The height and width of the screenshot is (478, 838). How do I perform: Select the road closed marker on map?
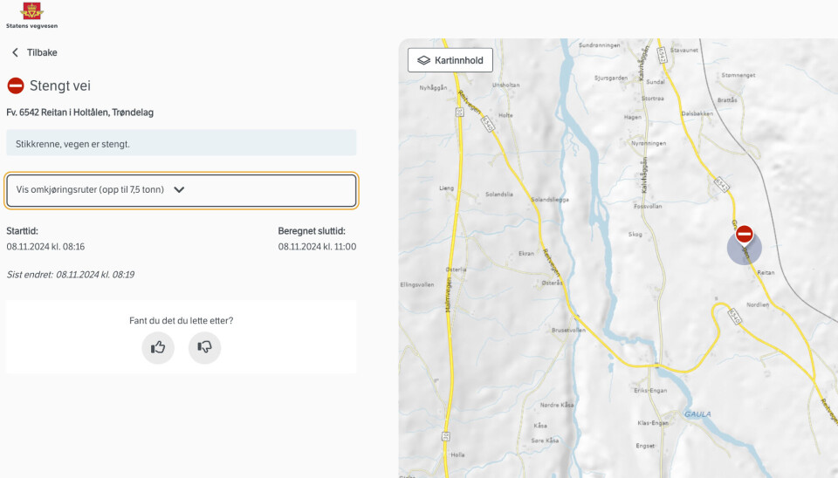(745, 235)
